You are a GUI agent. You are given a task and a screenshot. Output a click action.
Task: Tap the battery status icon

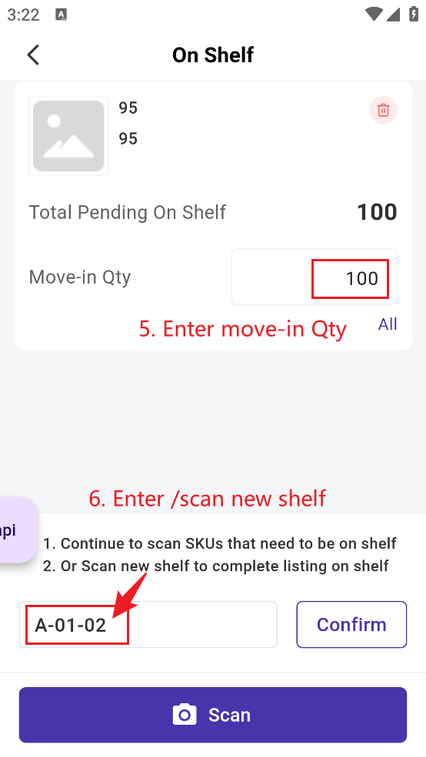click(x=414, y=14)
